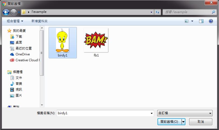Click the 圖片 picture icon
219x130 pixels.
point(12,96)
